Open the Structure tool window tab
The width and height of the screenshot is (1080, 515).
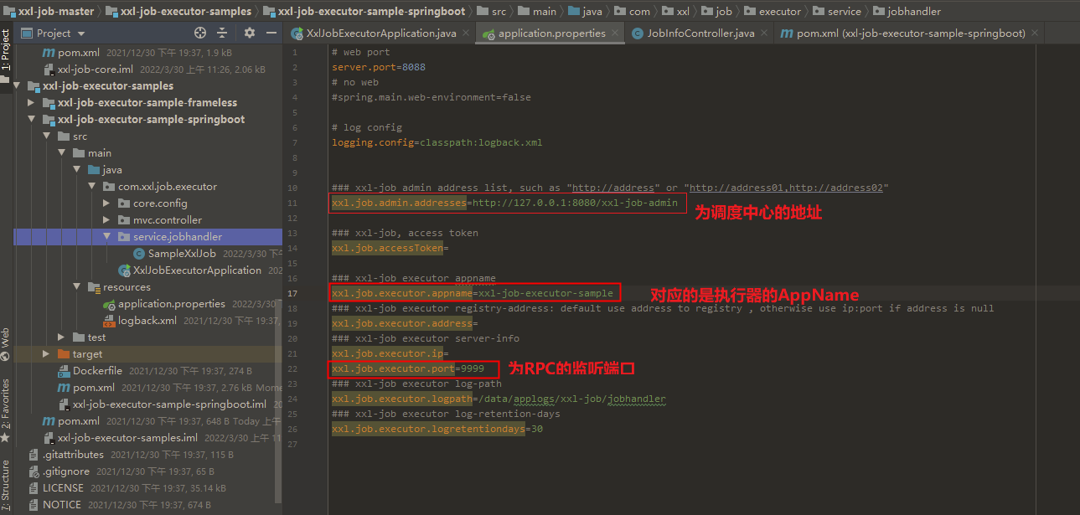tap(6, 486)
